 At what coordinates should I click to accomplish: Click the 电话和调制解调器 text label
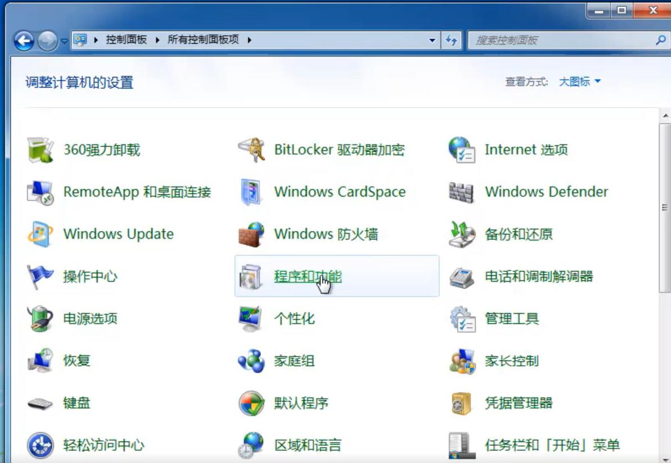point(539,276)
